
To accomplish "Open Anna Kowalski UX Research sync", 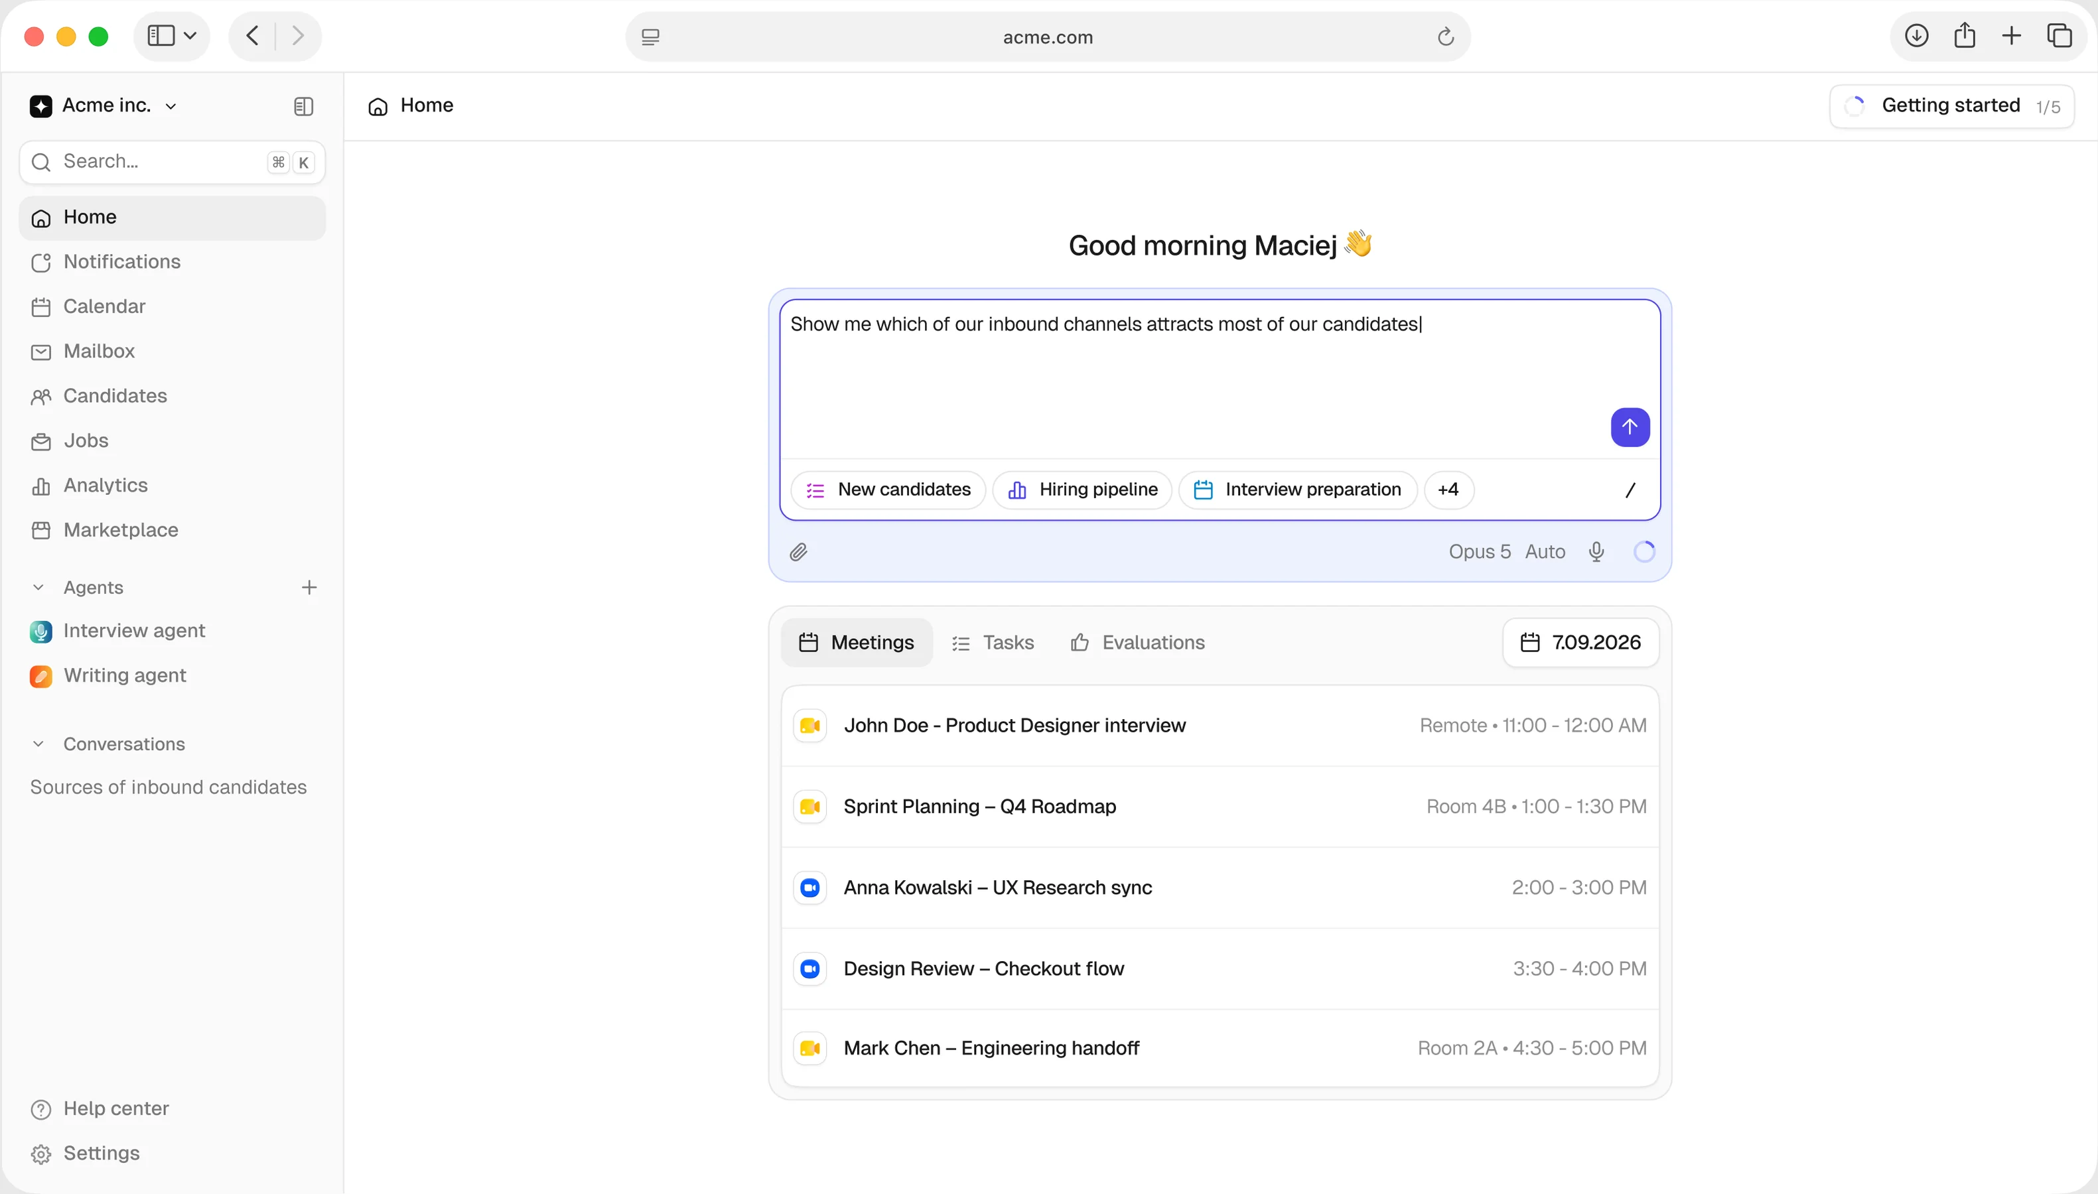I will point(1220,888).
